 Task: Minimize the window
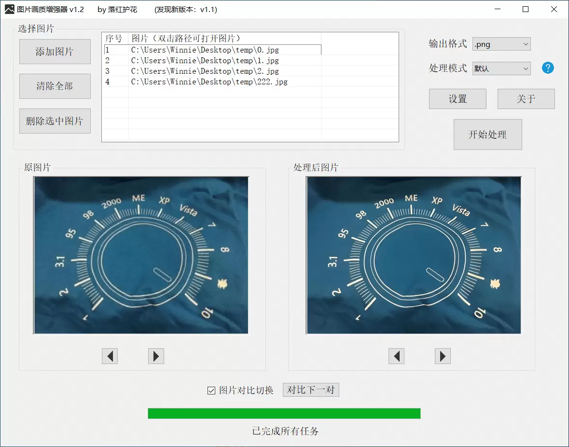498,10
